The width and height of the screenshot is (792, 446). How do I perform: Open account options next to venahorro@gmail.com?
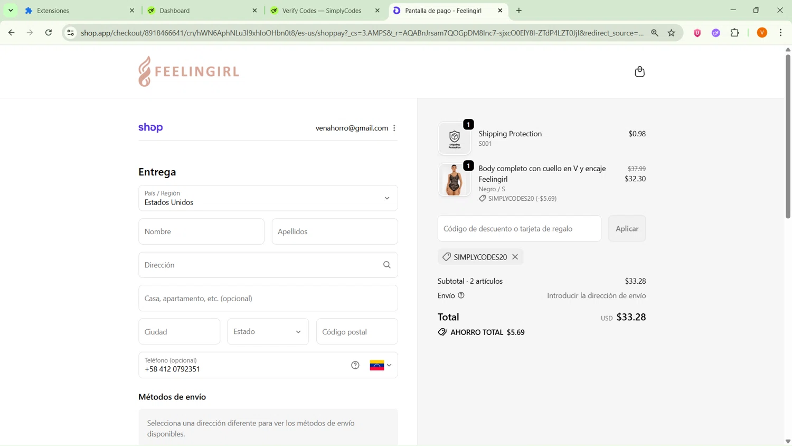coord(394,128)
